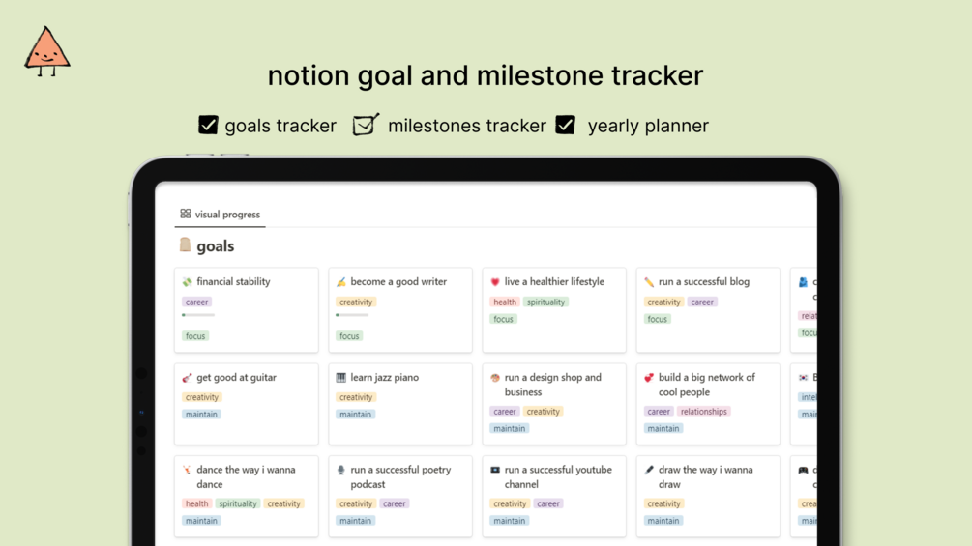Click the gallery grid icon beside visual progress
This screenshot has height=546, width=972.
185,214
